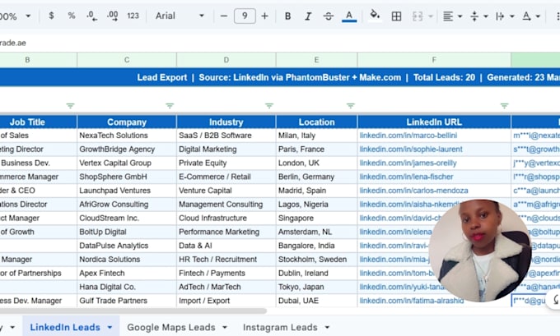The image size is (560, 336).
Task: Format selection as currency
Action: pos(51,16)
